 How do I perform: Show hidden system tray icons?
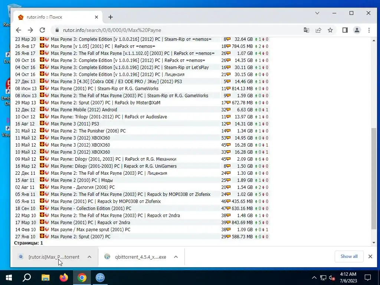314,278
